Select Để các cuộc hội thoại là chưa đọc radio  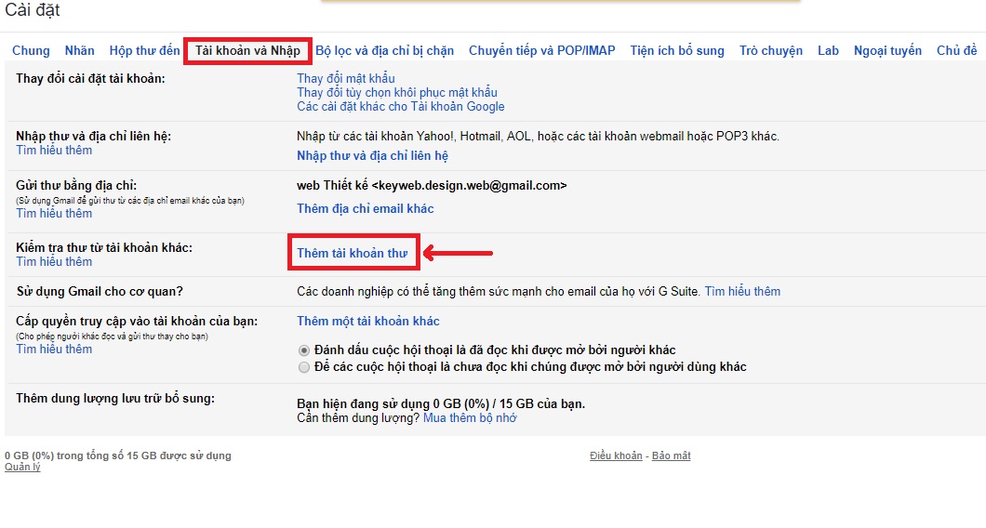pos(304,367)
